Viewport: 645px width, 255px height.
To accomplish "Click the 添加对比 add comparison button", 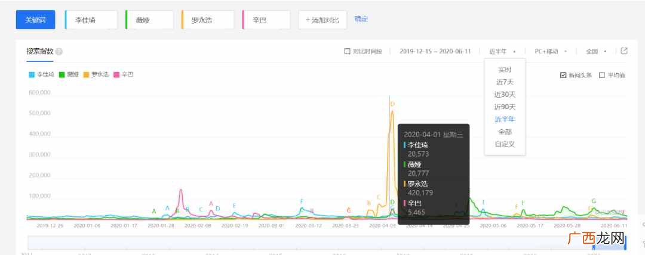I will click(322, 20).
